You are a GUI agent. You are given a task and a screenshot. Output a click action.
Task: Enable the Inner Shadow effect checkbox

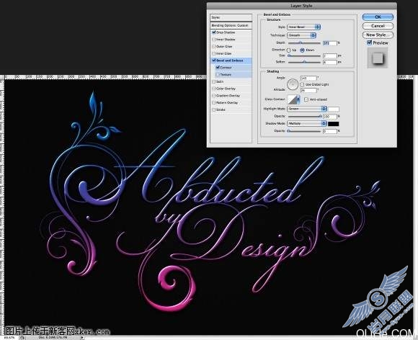(x=213, y=40)
